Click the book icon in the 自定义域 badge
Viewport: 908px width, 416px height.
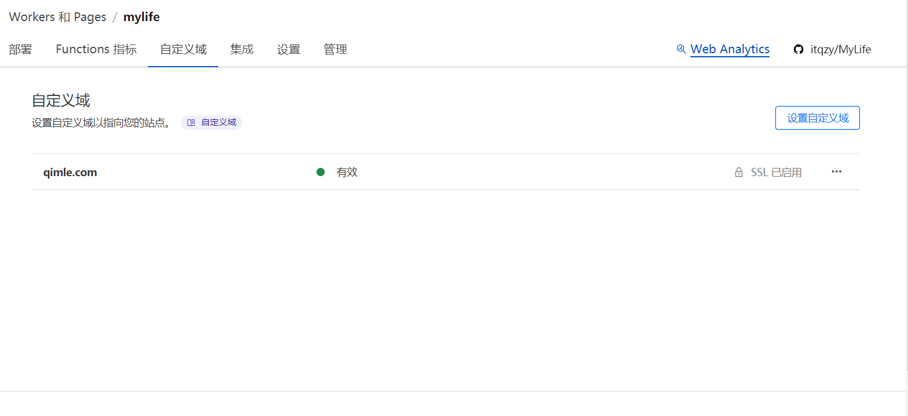pos(191,123)
